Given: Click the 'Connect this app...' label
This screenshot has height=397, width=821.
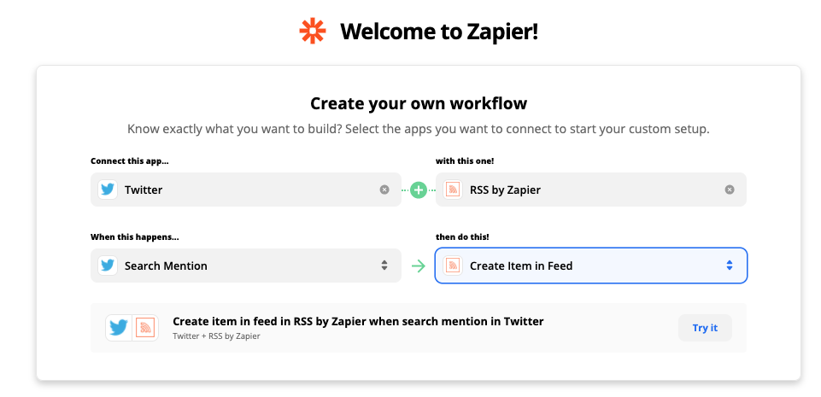Looking at the screenshot, I should 130,161.
